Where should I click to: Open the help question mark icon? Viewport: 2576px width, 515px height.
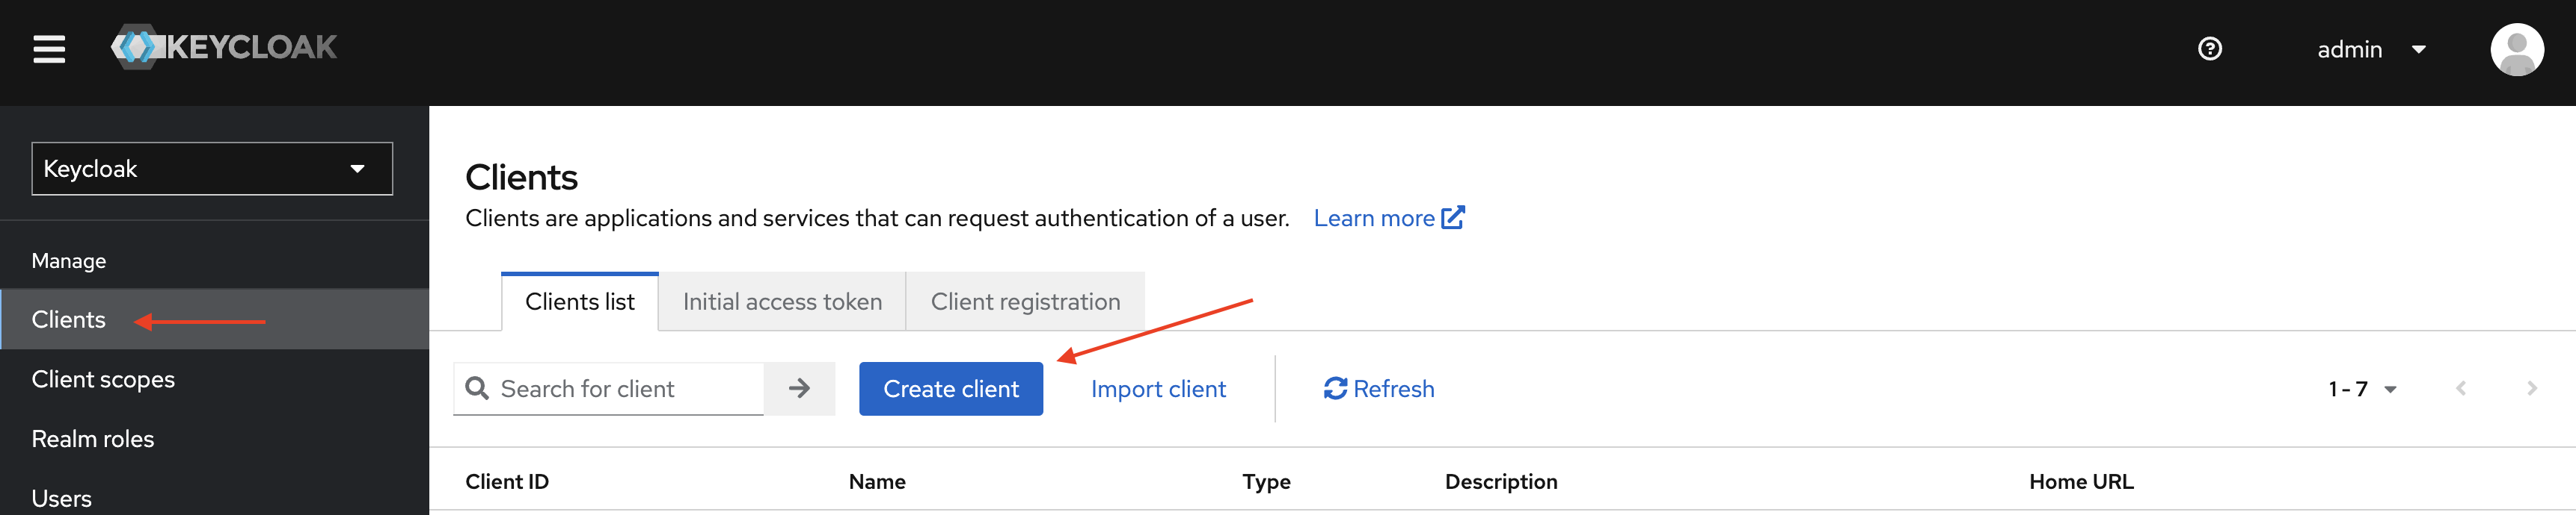[x=2209, y=49]
